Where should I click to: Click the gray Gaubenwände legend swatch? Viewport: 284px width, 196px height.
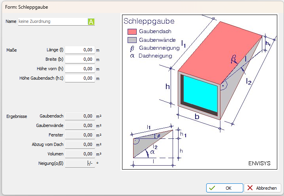(x=132, y=40)
